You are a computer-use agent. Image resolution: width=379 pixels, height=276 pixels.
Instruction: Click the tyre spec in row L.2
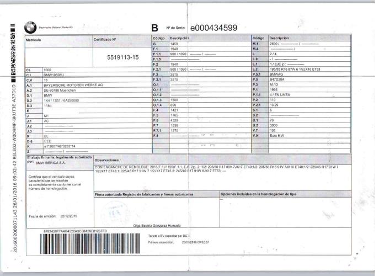[x=295, y=69]
